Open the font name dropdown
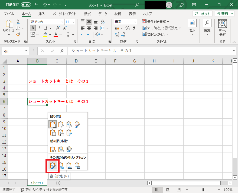Screen dimensions: 238x193 [62, 22]
